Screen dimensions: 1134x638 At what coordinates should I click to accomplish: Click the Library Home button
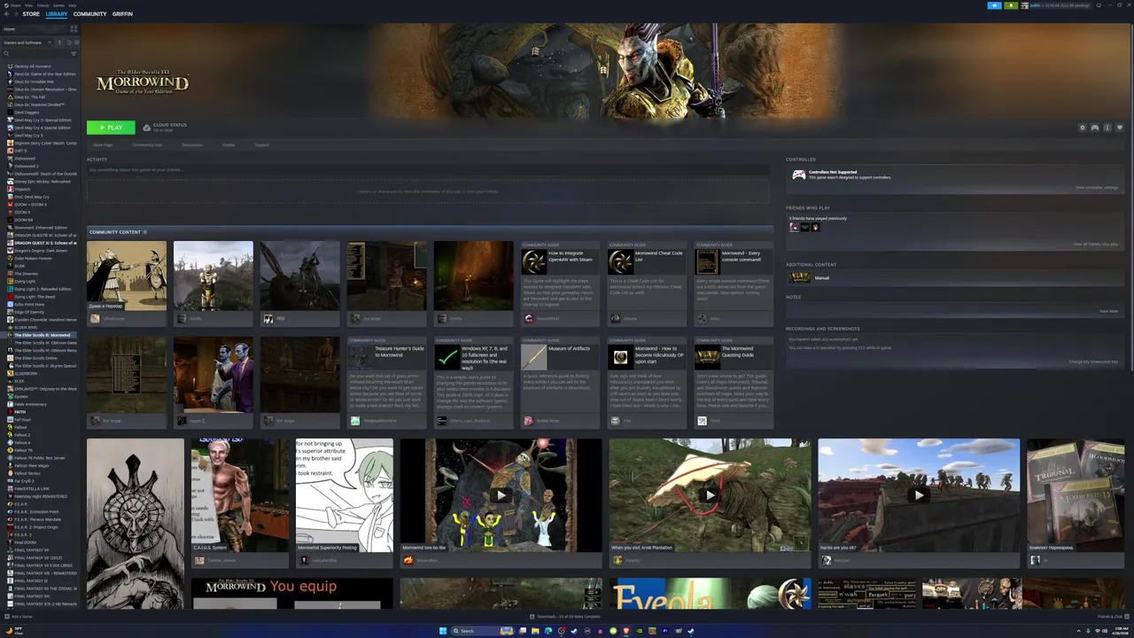34,29
